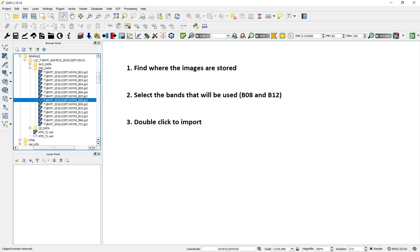Toggle the SCP Preview display button

click(x=383, y=36)
